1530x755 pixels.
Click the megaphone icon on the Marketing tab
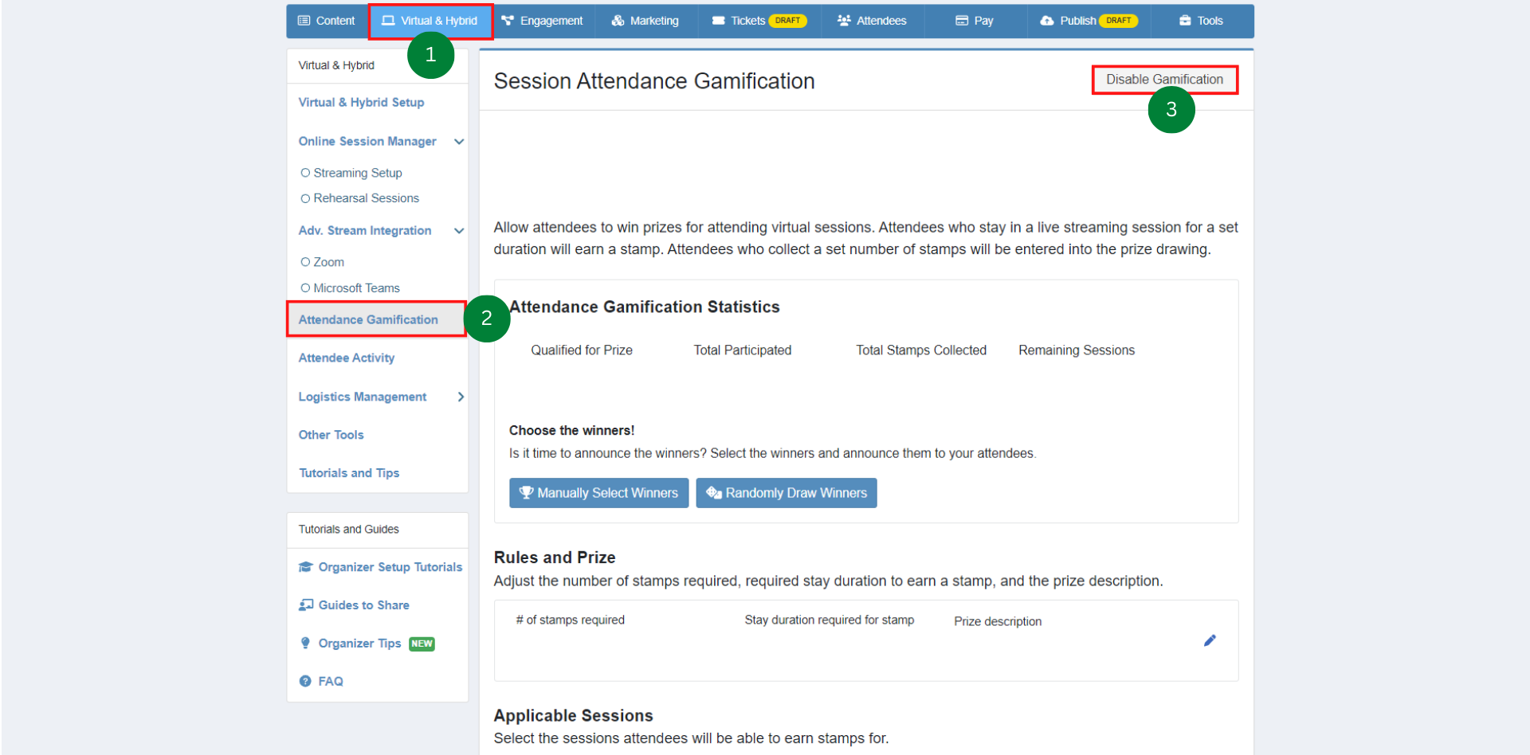click(617, 21)
